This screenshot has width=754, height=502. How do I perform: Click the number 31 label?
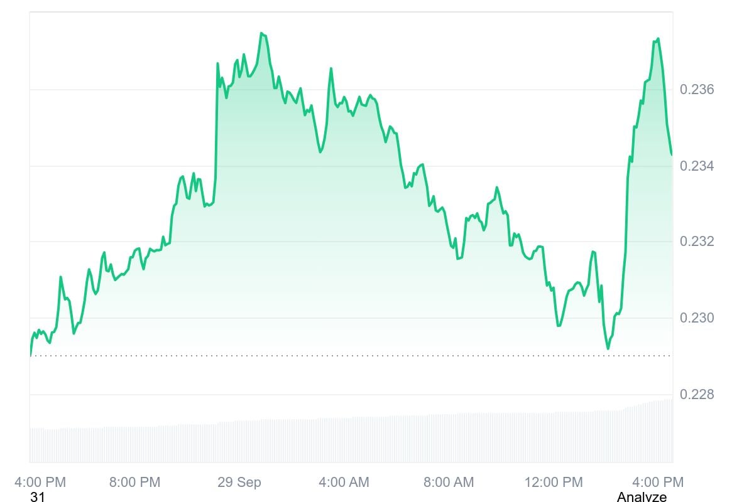(38, 497)
